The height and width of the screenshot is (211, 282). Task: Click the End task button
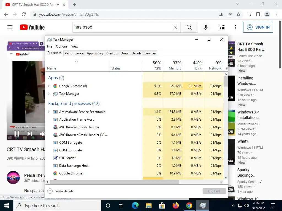[x=214, y=191]
